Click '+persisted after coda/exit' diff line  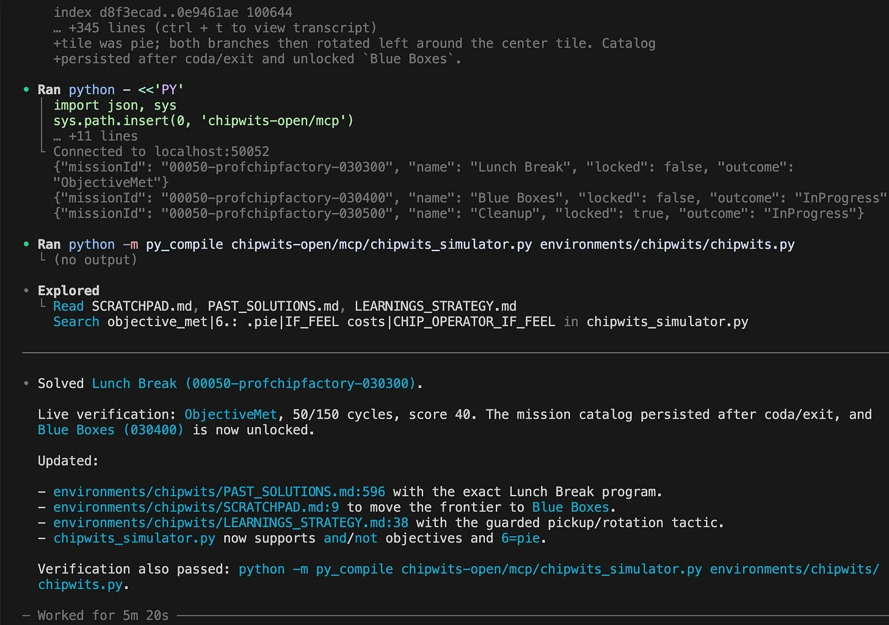(x=257, y=59)
